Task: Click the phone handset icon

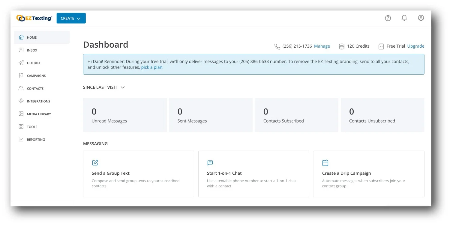Action: 277,46
